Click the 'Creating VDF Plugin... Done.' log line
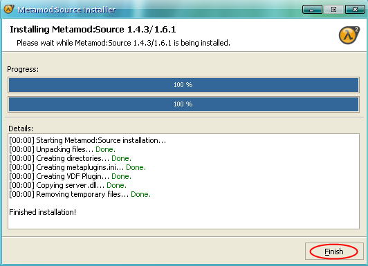The height and width of the screenshot is (266, 368). pyautogui.click(x=70, y=176)
